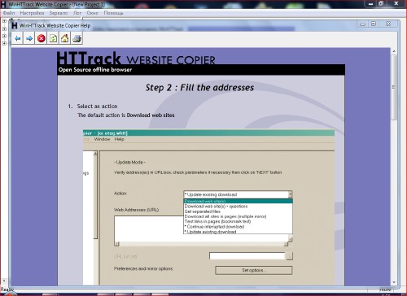407x296 pixels.
Task: Click the HTTrack H icon in help title bar
Action: [15, 25]
